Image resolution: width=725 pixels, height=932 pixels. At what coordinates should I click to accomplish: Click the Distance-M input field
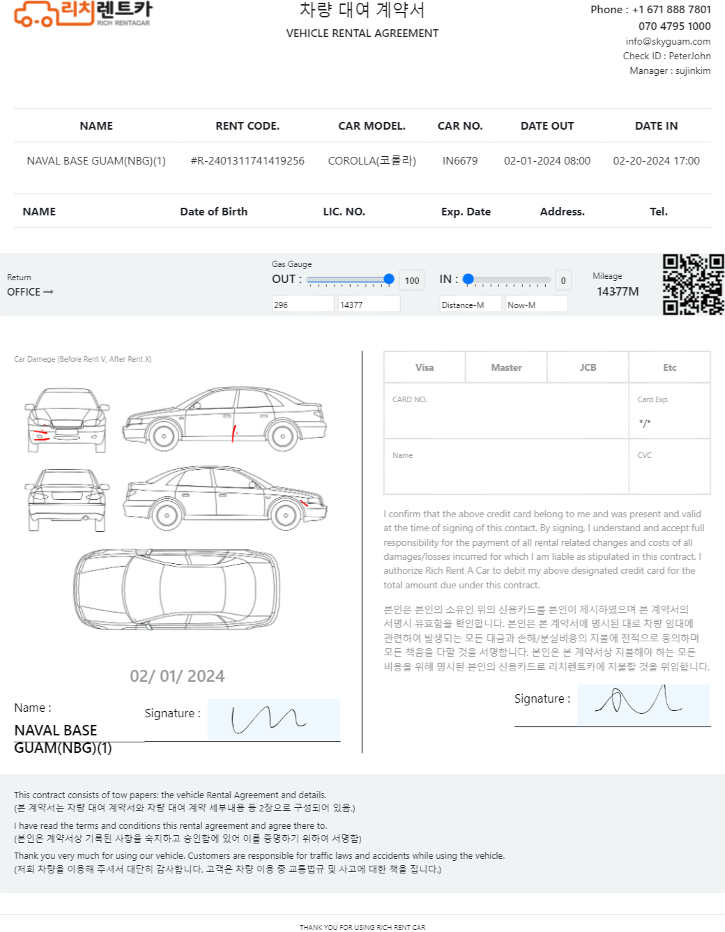[471, 305]
